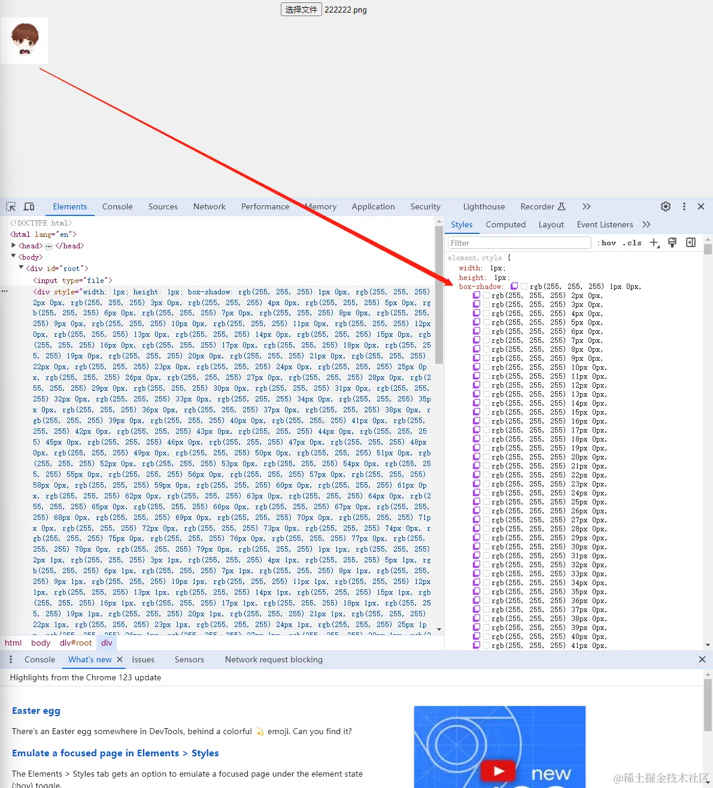Click the three-dot actions beside the selected div
This screenshot has height=788, width=713.
5,291
